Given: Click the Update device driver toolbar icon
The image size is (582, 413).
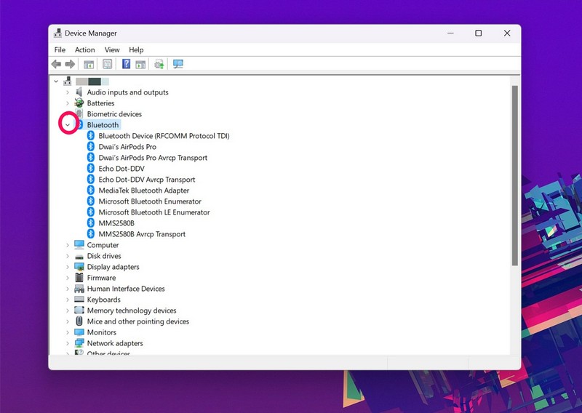Looking at the screenshot, I should pyautogui.click(x=159, y=65).
